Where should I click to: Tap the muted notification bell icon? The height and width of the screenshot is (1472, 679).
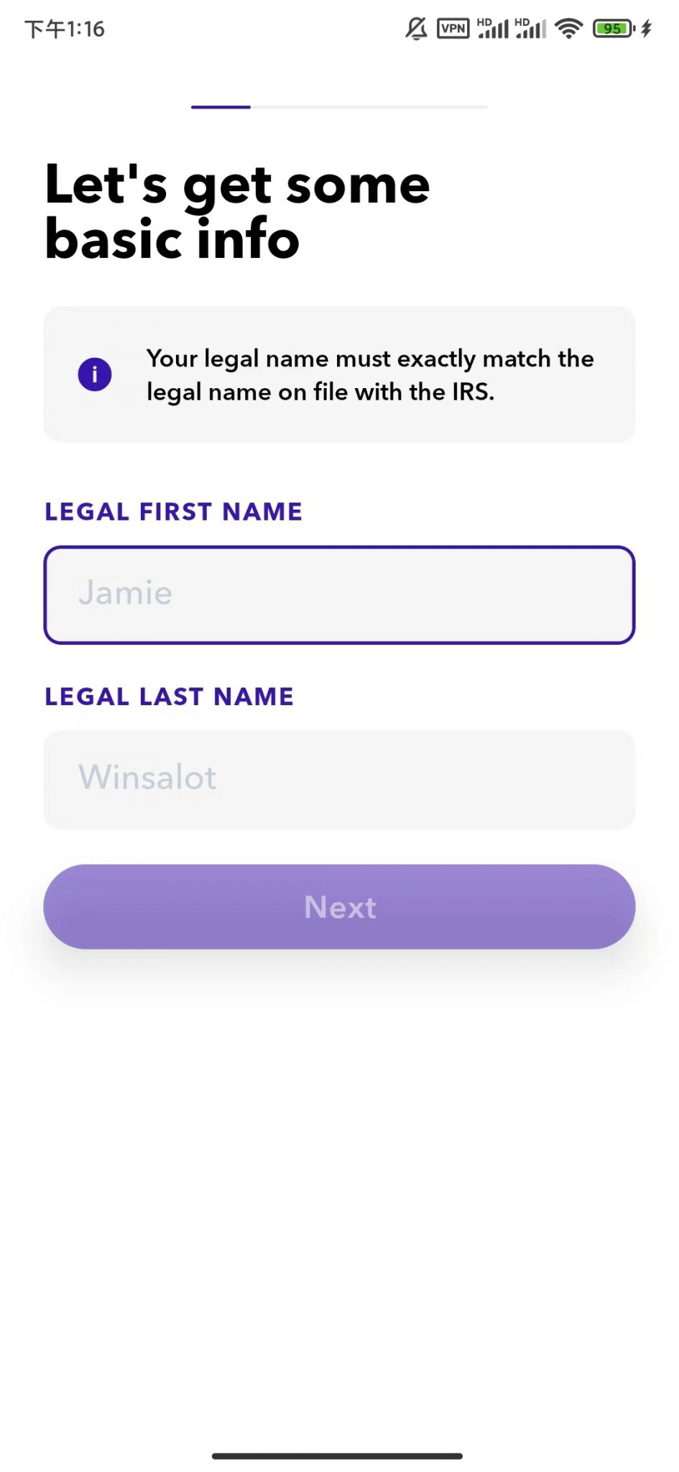tap(416, 29)
